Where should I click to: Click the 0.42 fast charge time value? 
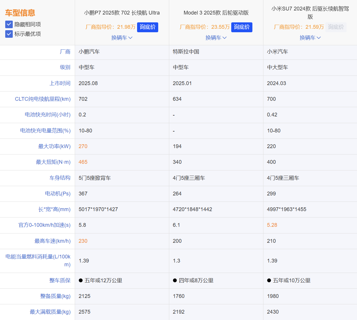point(272,115)
